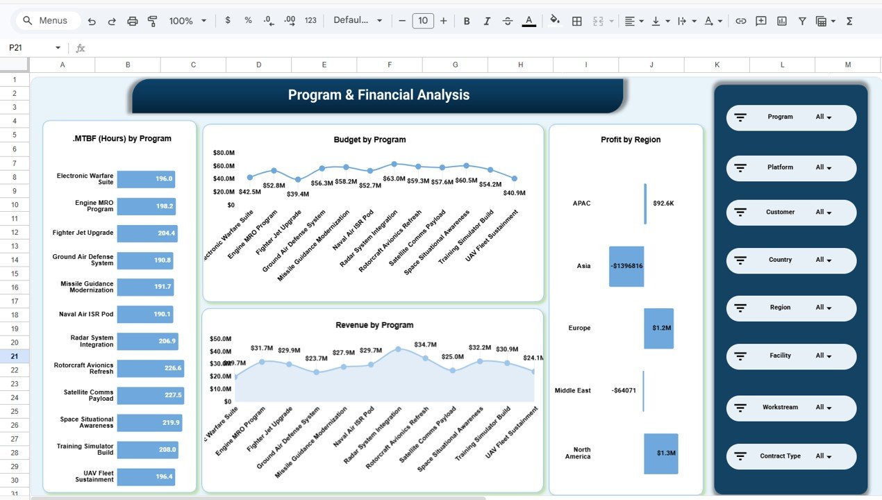The height and width of the screenshot is (500, 882).
Task: Click the Decrease decimal places icon
Action: pyautogui.click(x=268, y=20)
